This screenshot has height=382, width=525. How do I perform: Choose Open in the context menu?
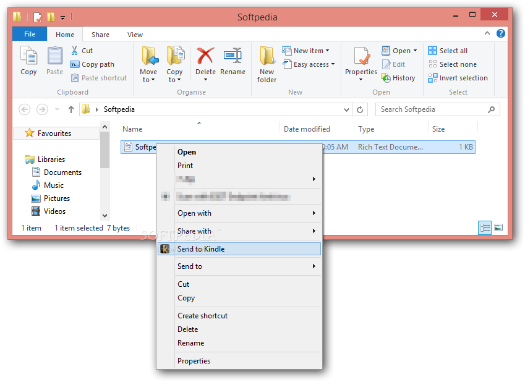click(x=239, y=152)
